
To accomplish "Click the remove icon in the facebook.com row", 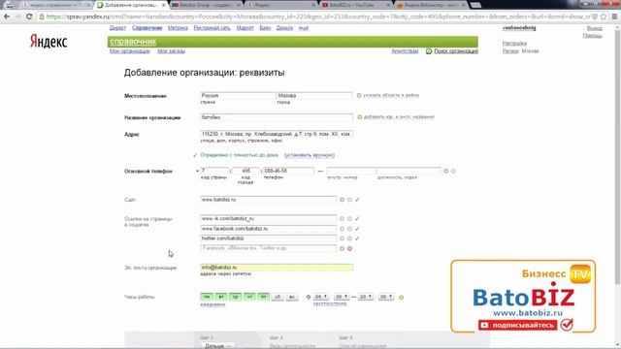I will [349, 229].
